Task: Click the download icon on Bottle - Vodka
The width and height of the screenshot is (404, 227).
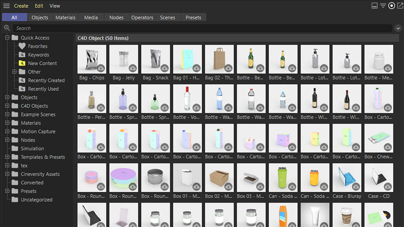Action: tap(196, 108)
